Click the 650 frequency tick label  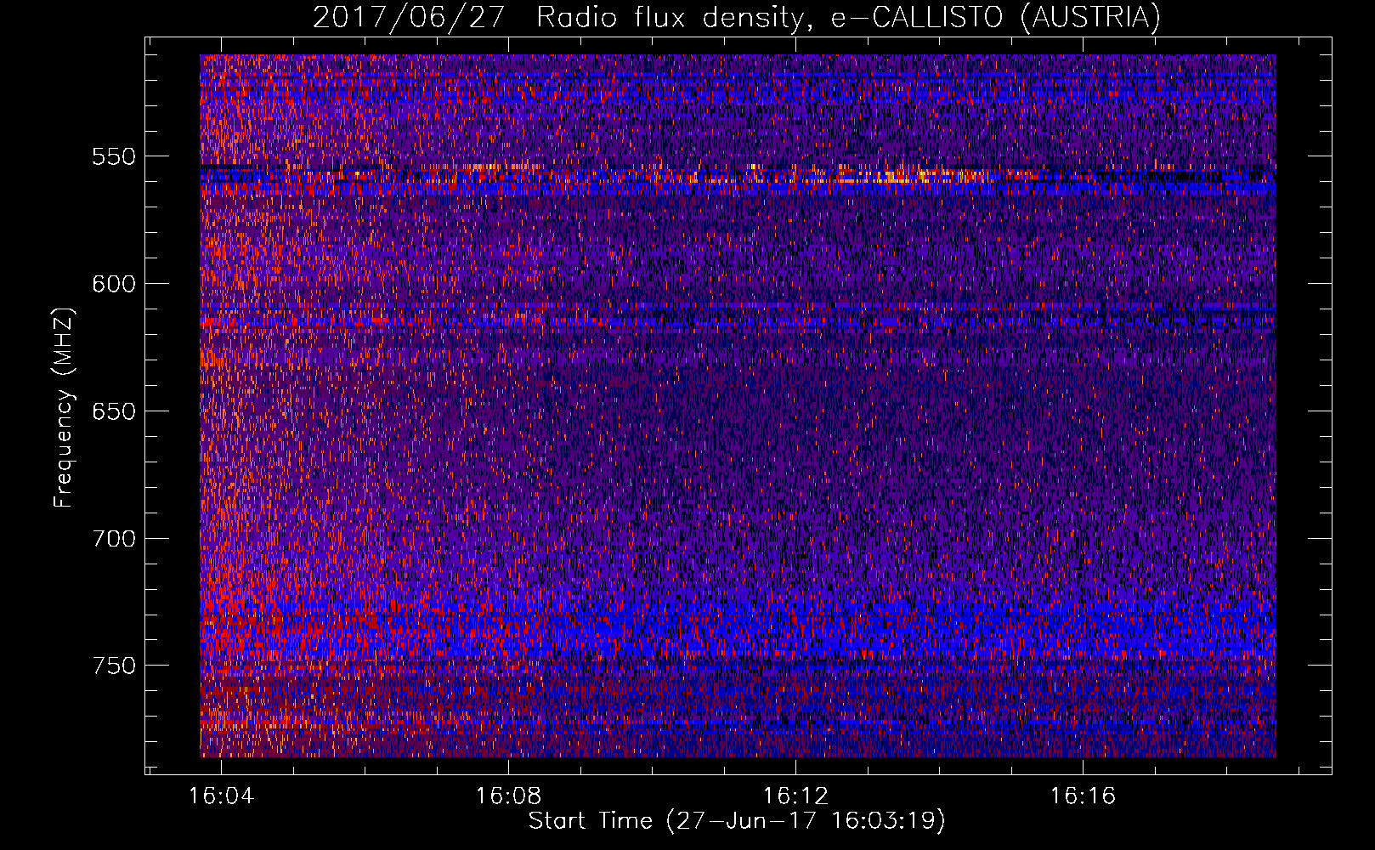point(113,411)
